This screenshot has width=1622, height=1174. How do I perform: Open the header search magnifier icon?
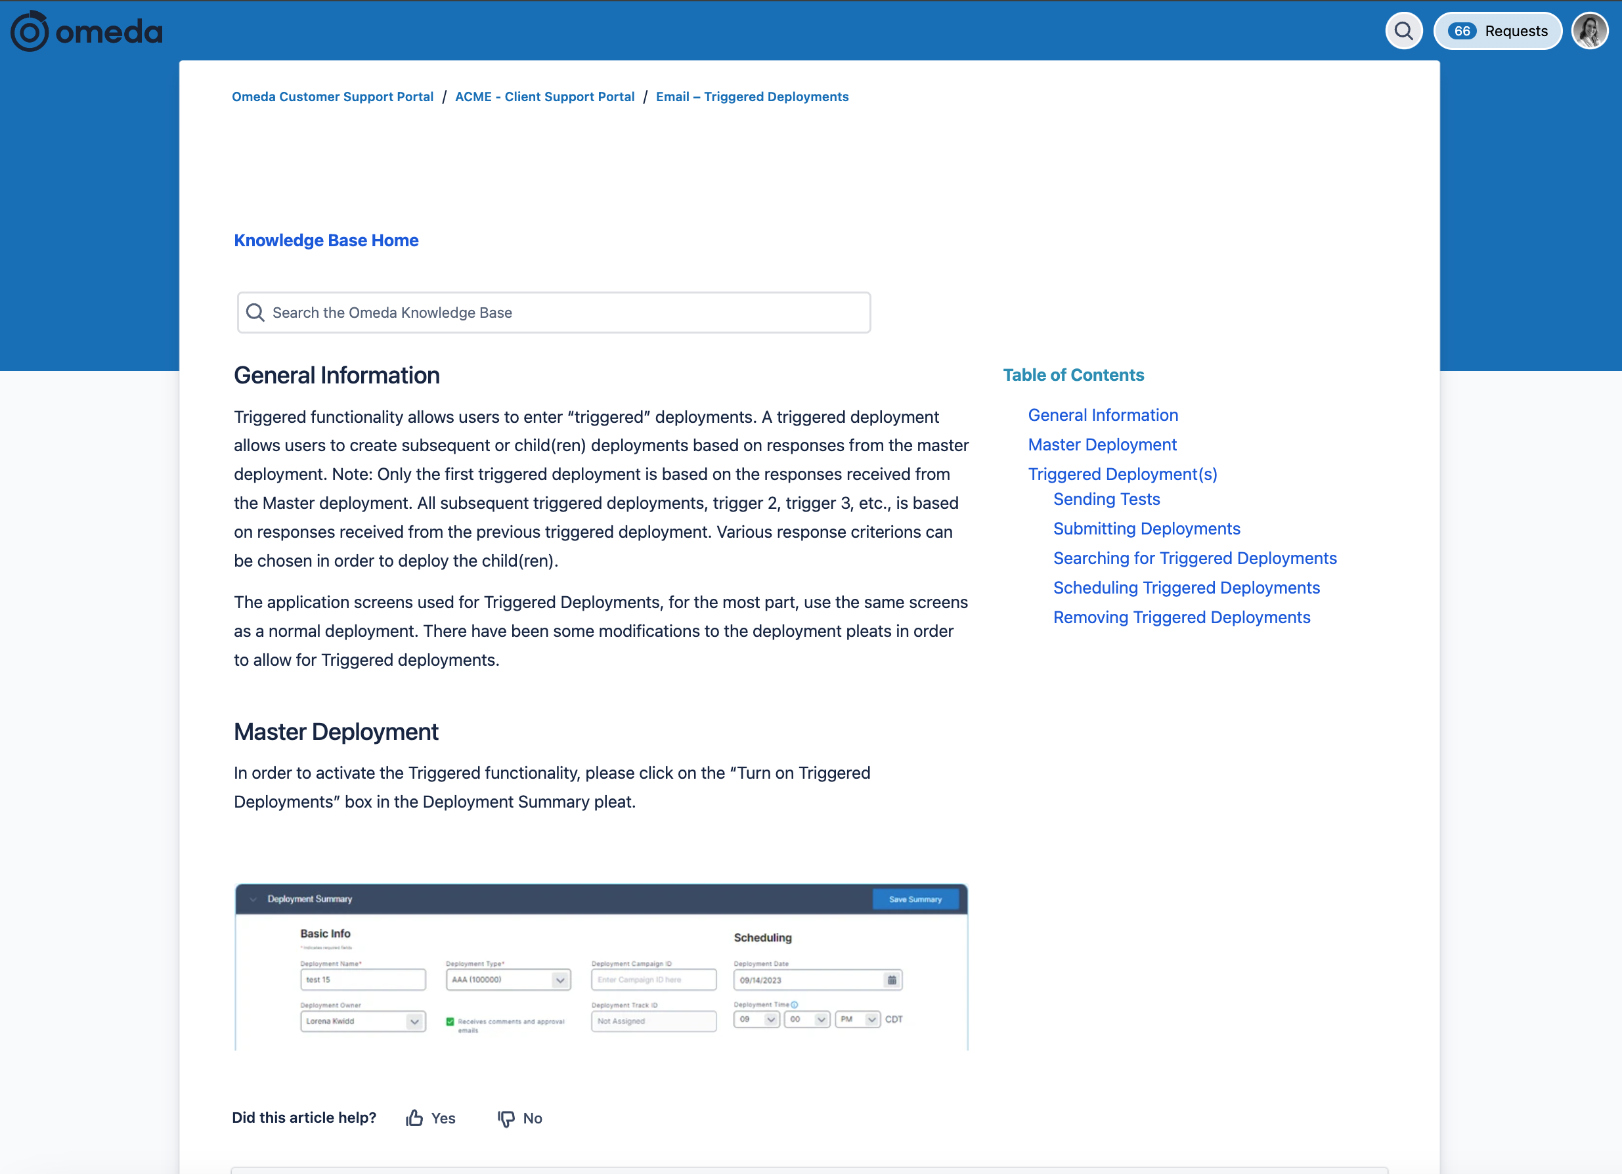pos(1403,32)
